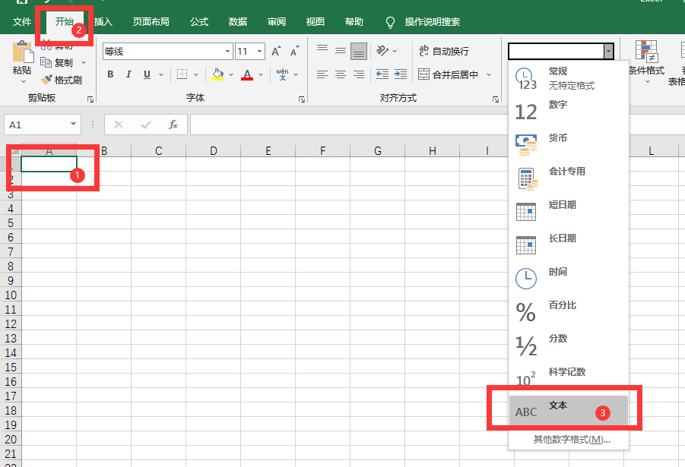
Task: Open the 字体 group dialog launcher
Action: [301, 99]
